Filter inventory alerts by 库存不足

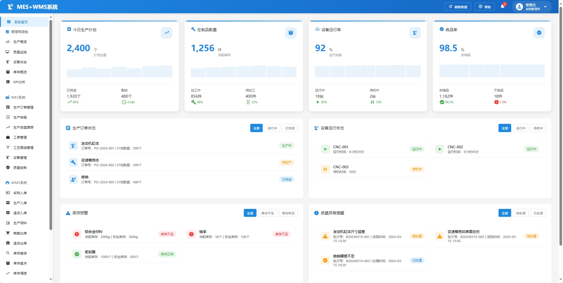(x=267, y=213)
